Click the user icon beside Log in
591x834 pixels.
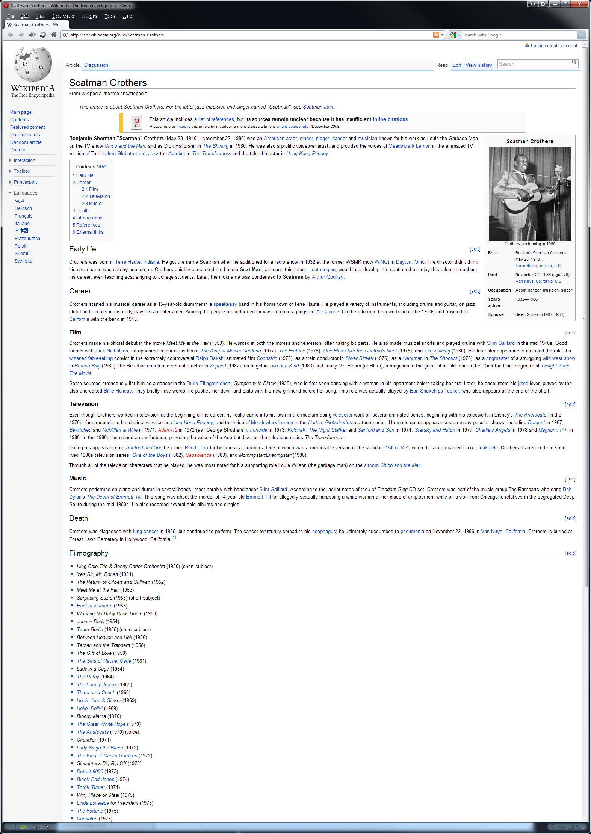tap(527, 45)
